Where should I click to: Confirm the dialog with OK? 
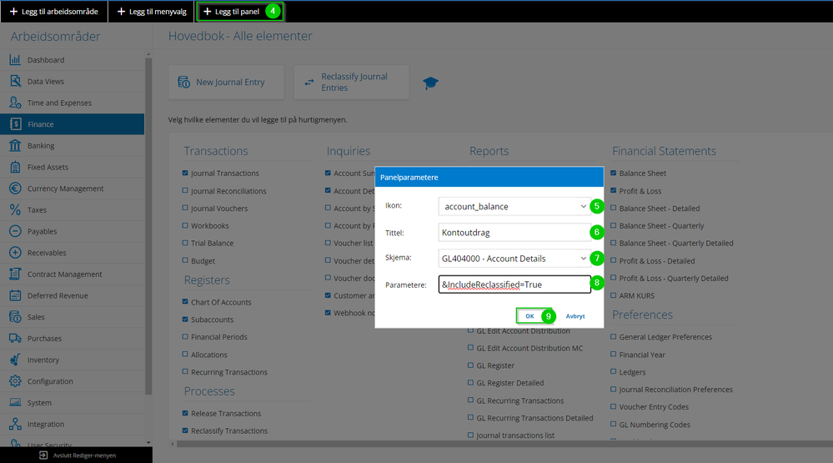point(529,315)
